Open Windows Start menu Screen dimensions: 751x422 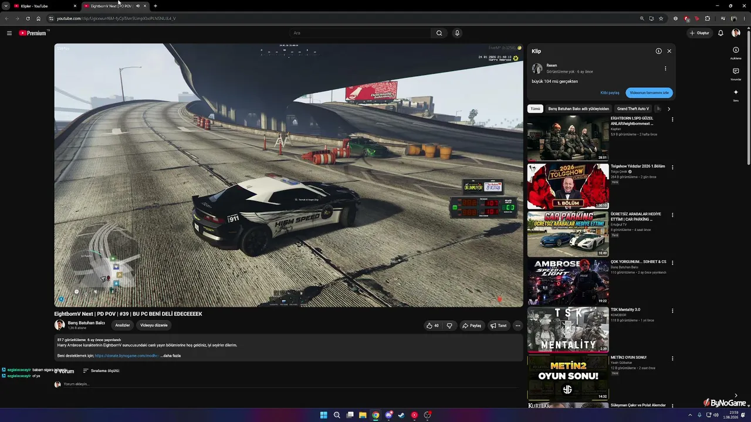[x=324, y=415]
